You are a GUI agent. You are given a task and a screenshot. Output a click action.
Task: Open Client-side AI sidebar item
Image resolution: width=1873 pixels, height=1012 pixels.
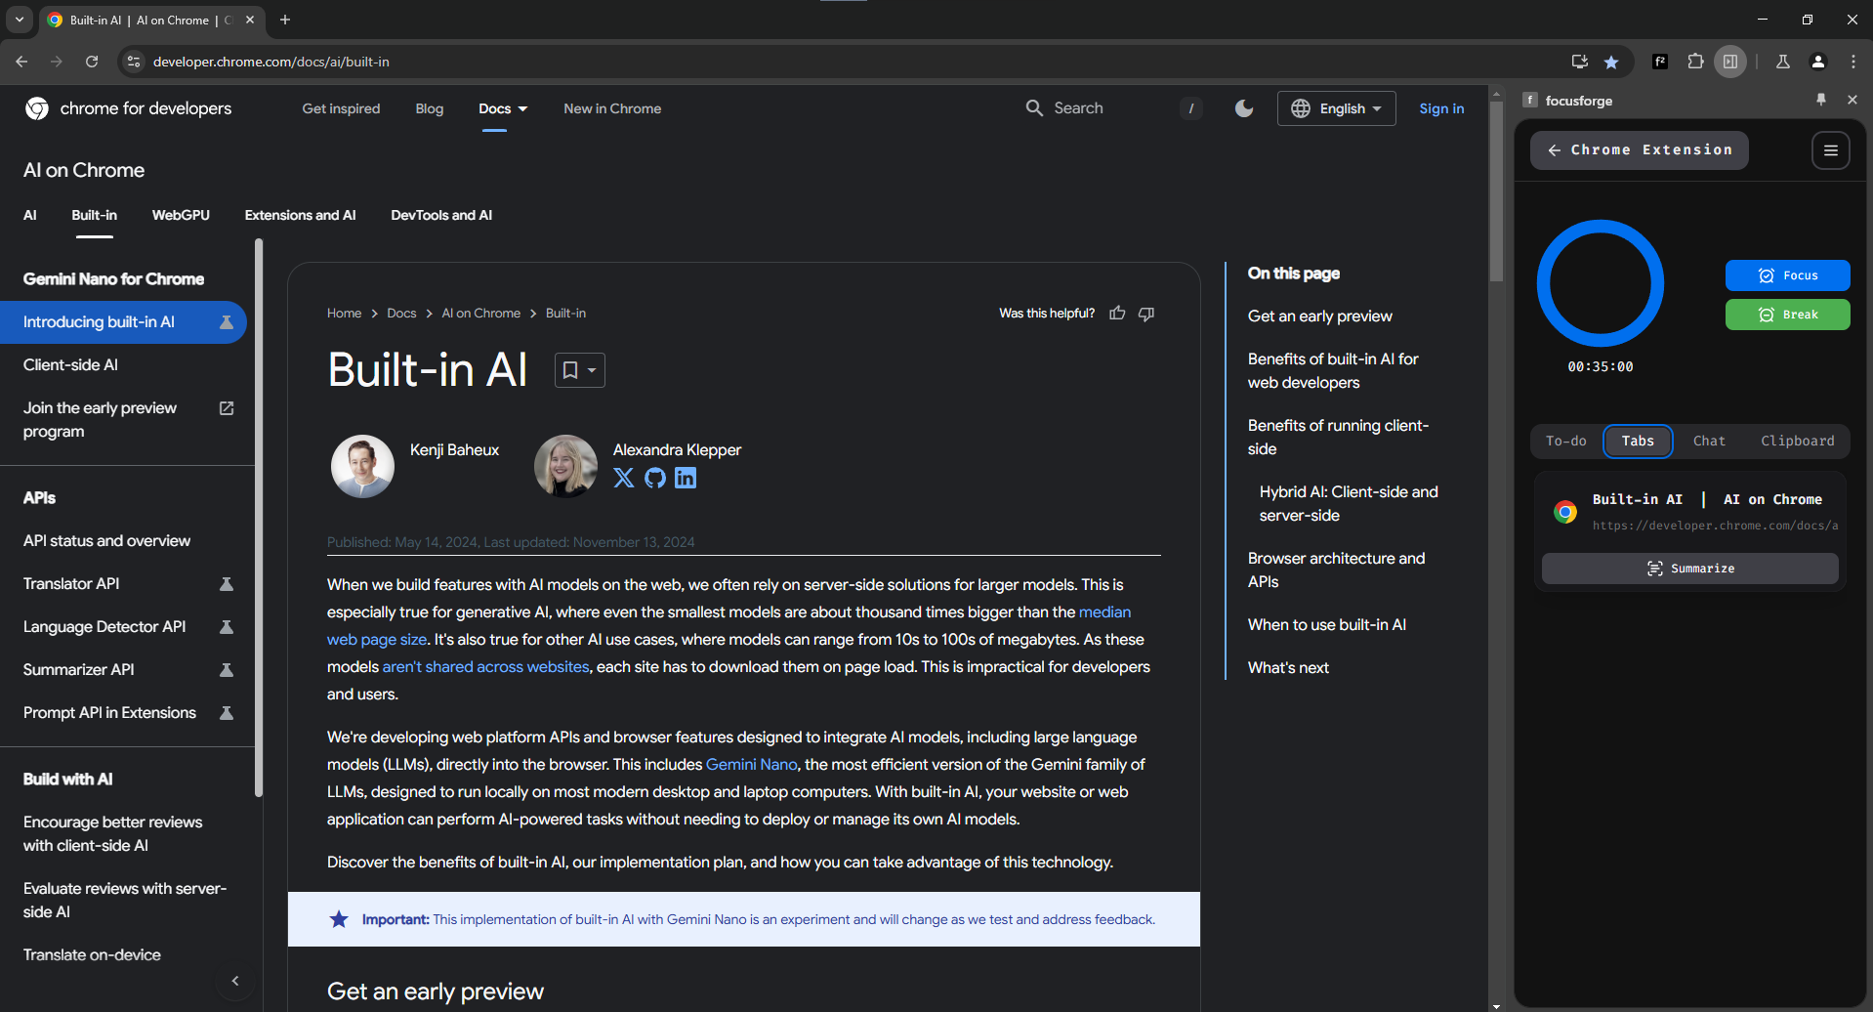tap(70, 365)
